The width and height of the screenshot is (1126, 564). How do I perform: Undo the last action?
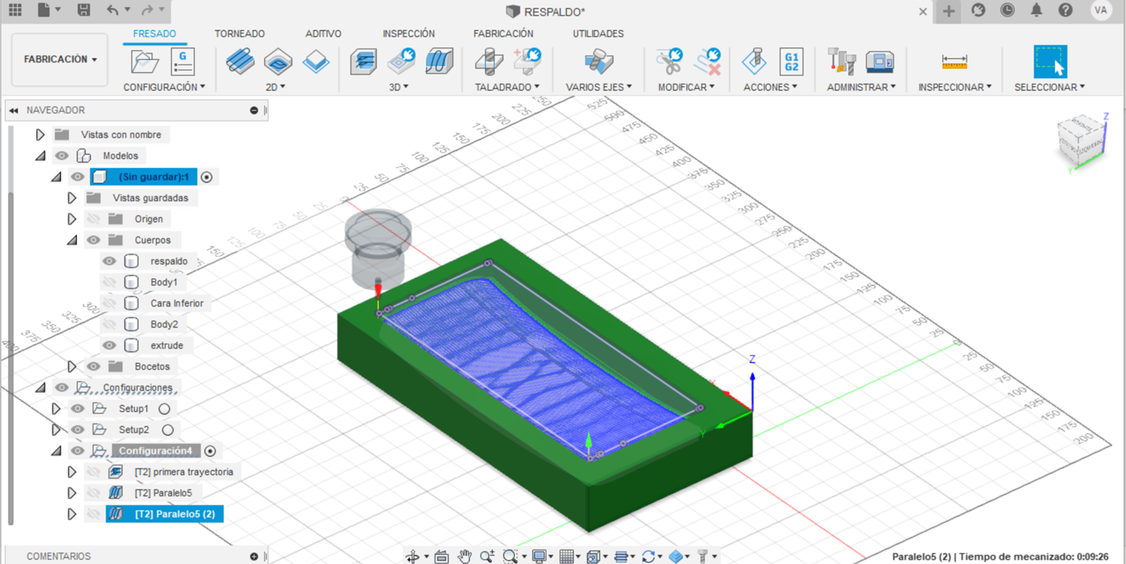[112, 10]
